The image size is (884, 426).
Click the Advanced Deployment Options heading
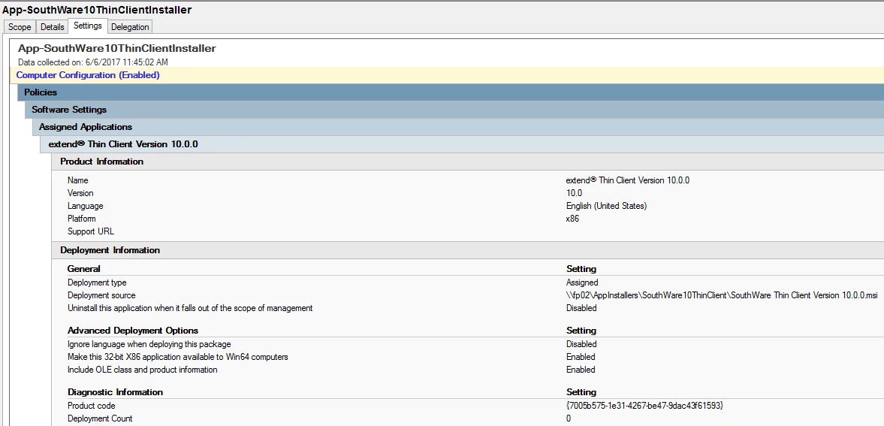(x=133, y=330)
